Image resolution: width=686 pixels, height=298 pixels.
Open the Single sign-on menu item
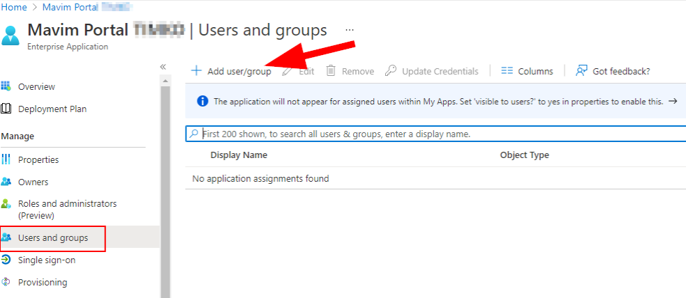47,260
